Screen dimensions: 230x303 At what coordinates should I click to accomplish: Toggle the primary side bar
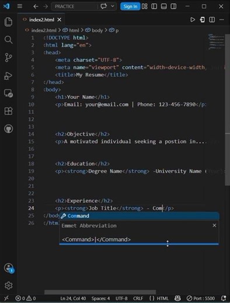[x=154, y=6]
